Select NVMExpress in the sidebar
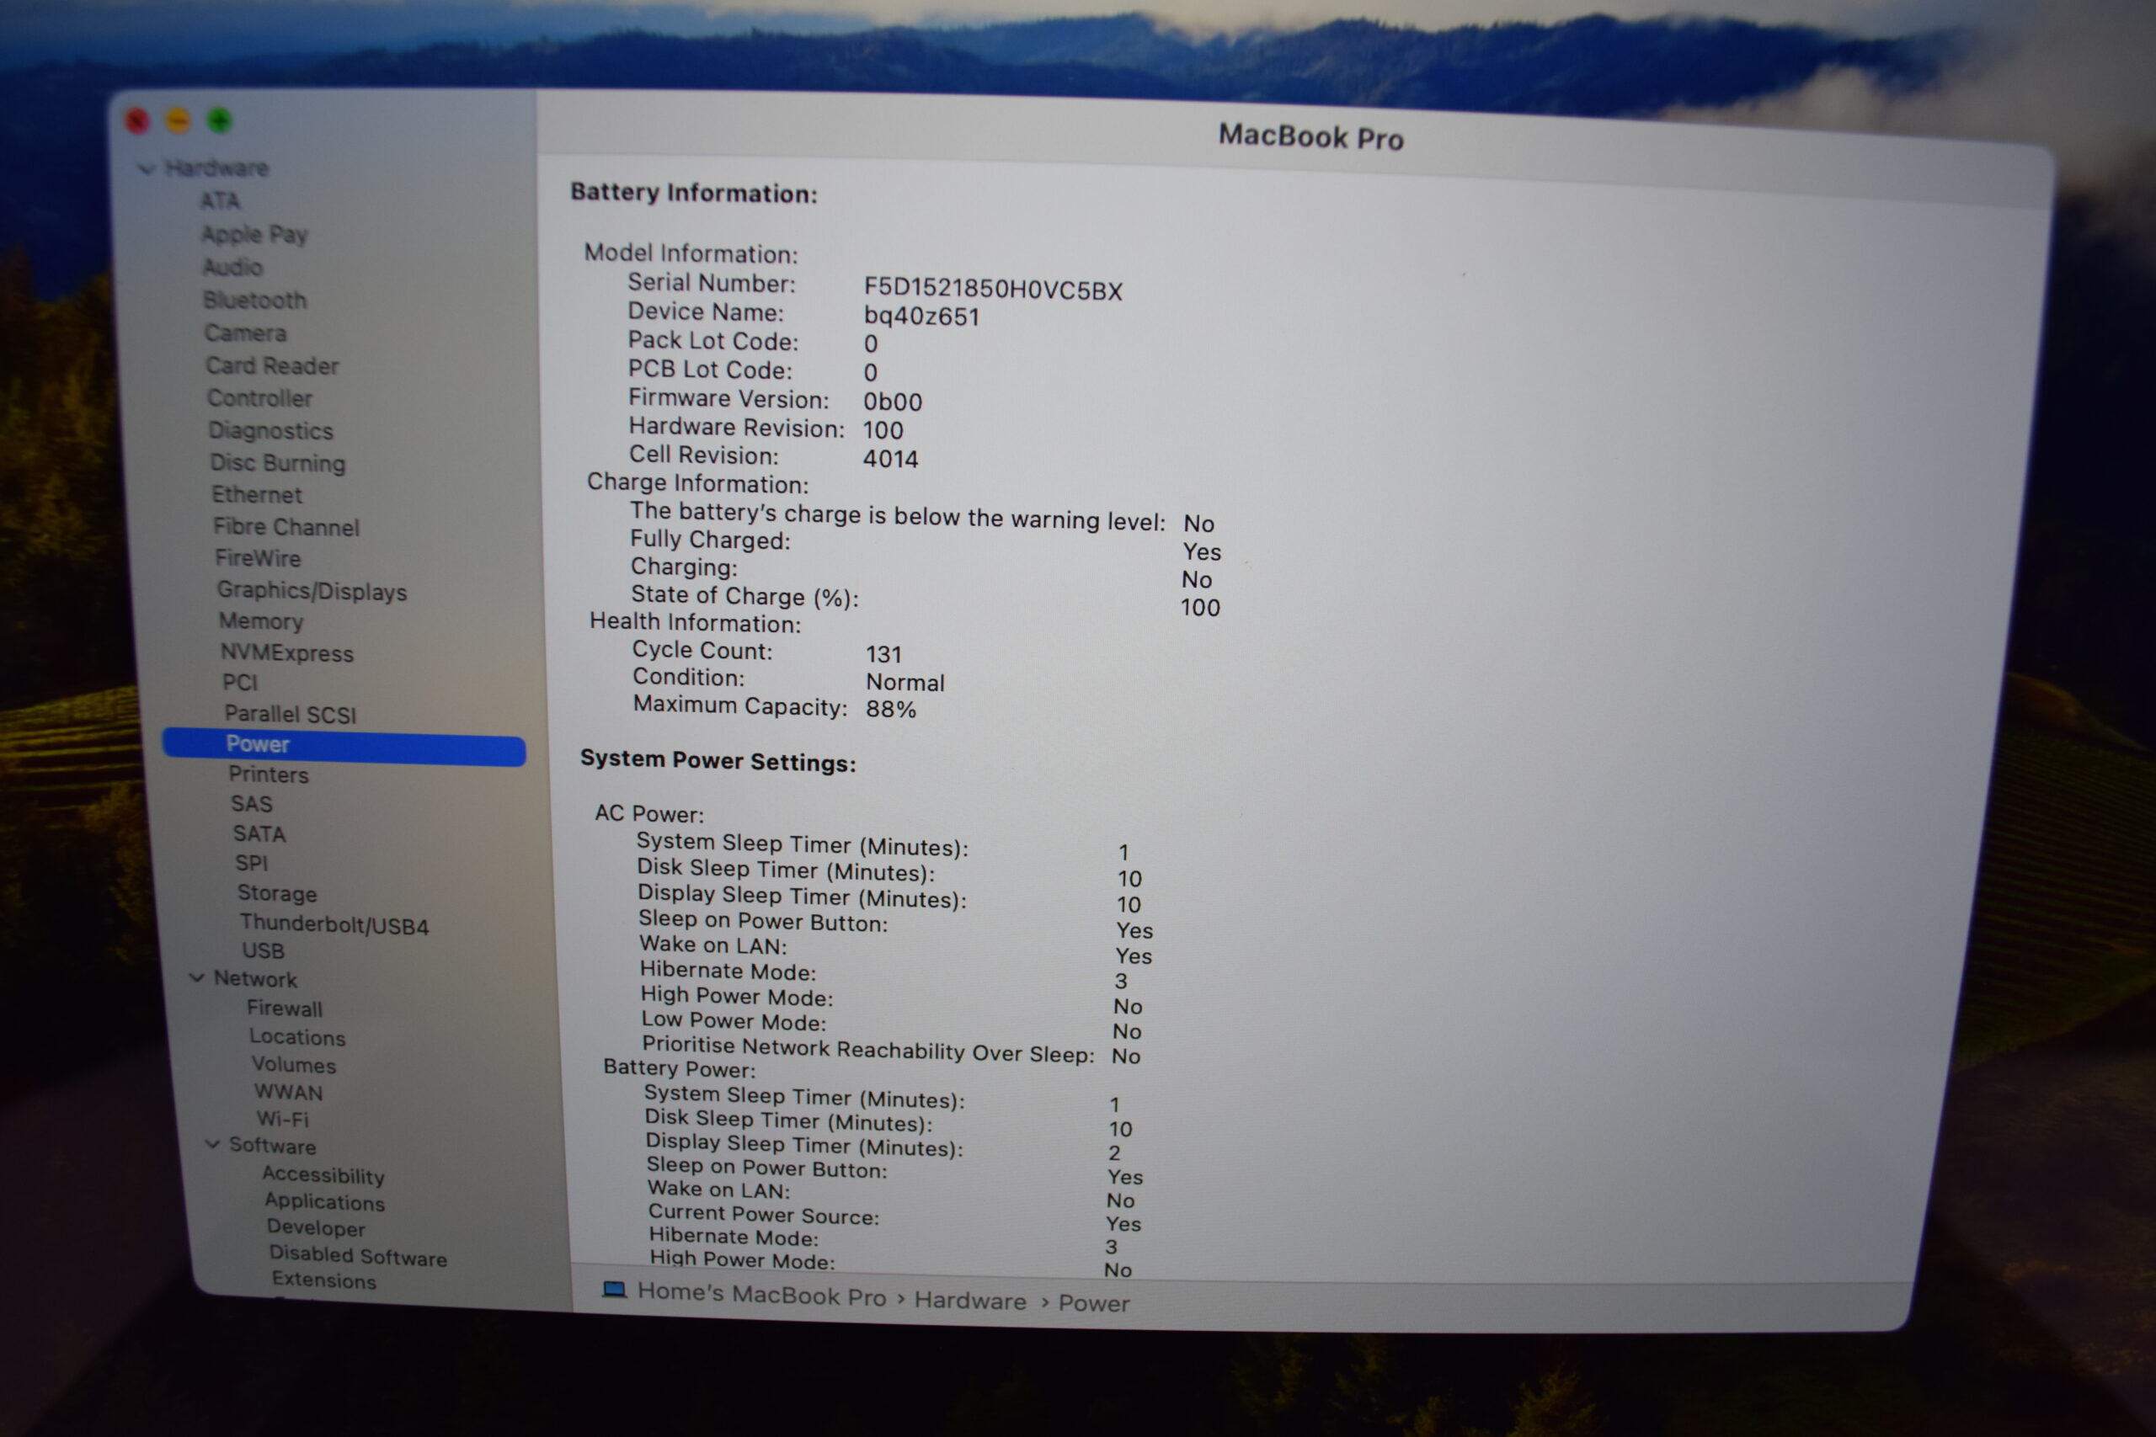2156x1437 pixels. tap(287, 652)
